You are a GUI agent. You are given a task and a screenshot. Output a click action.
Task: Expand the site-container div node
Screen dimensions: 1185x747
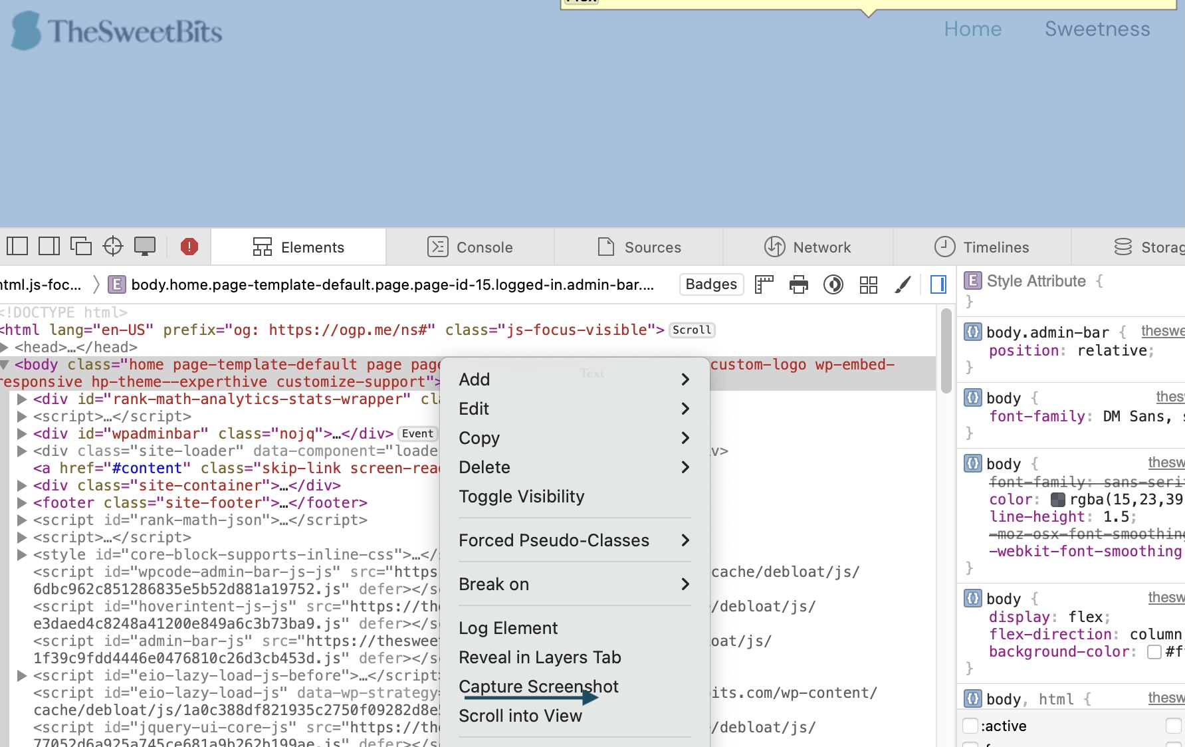point(21,485)
